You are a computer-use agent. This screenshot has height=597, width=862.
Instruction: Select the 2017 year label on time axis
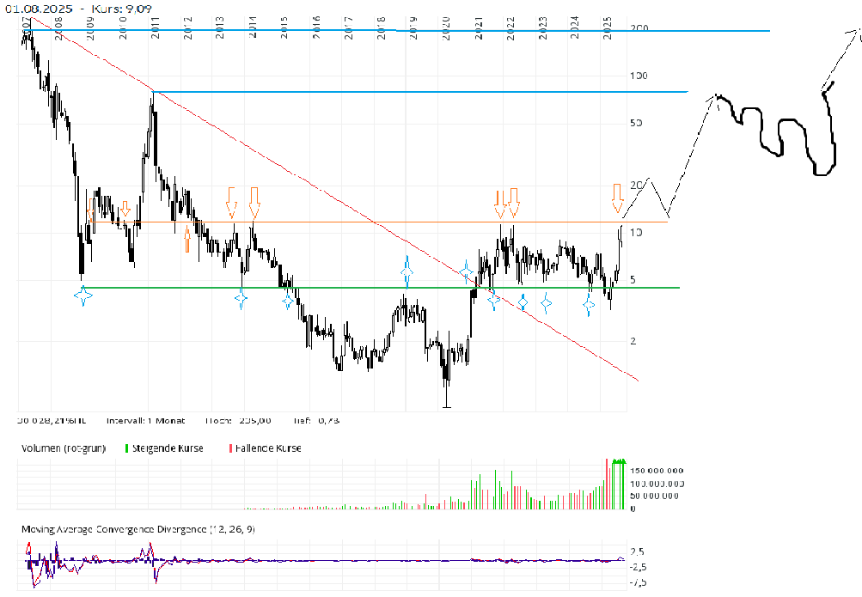pyautogui.click(x=349, y=27)
